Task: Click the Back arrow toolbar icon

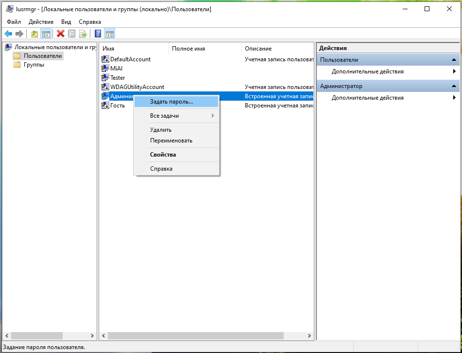Action: click(8, 34)
